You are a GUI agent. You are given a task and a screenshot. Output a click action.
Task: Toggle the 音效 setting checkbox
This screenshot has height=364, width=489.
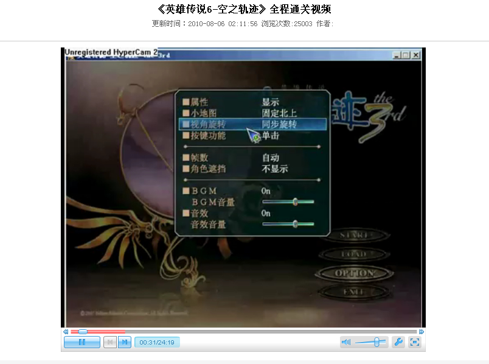(x=186, y=213)
